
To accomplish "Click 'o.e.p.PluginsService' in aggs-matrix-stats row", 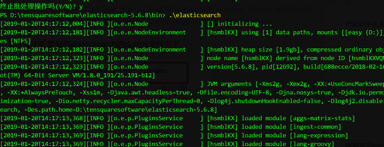I will pyautogui.click(x=148, y=118).
